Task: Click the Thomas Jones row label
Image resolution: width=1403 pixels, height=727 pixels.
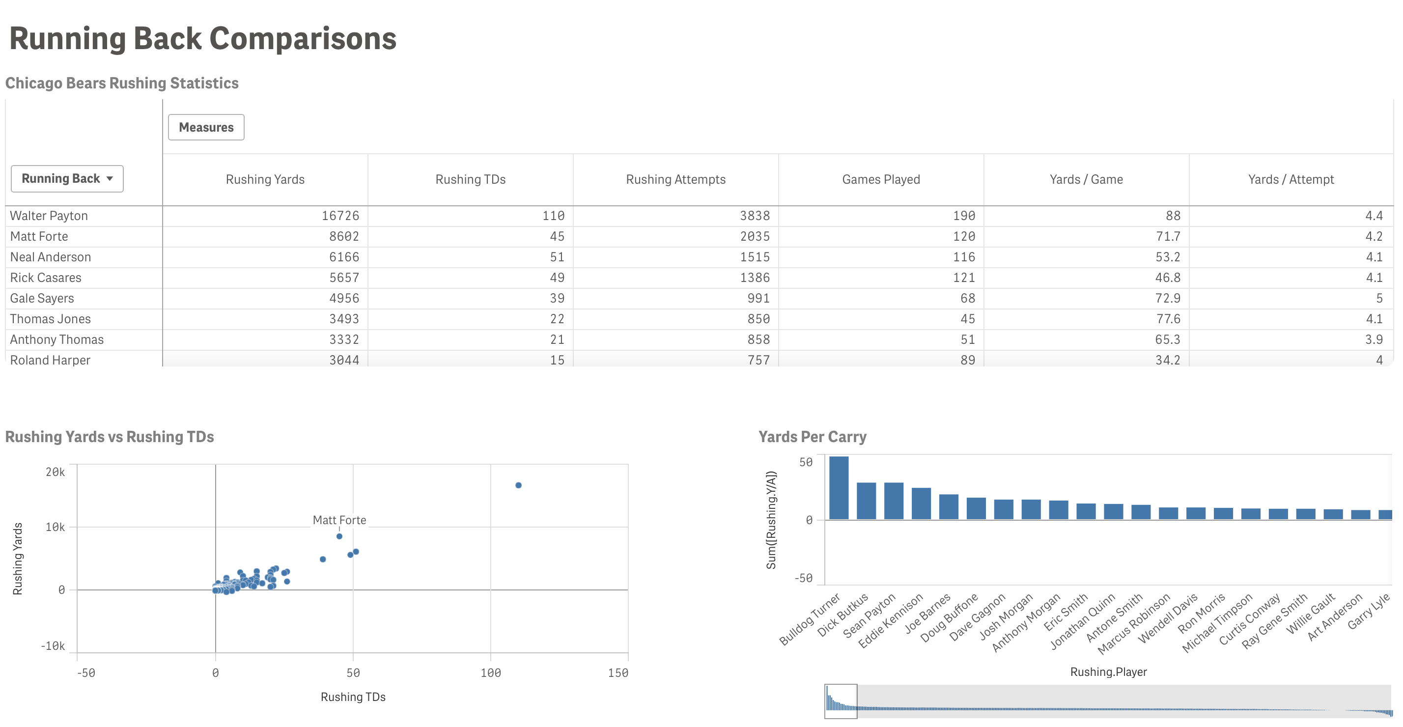Action: click(x=51, y=319)
